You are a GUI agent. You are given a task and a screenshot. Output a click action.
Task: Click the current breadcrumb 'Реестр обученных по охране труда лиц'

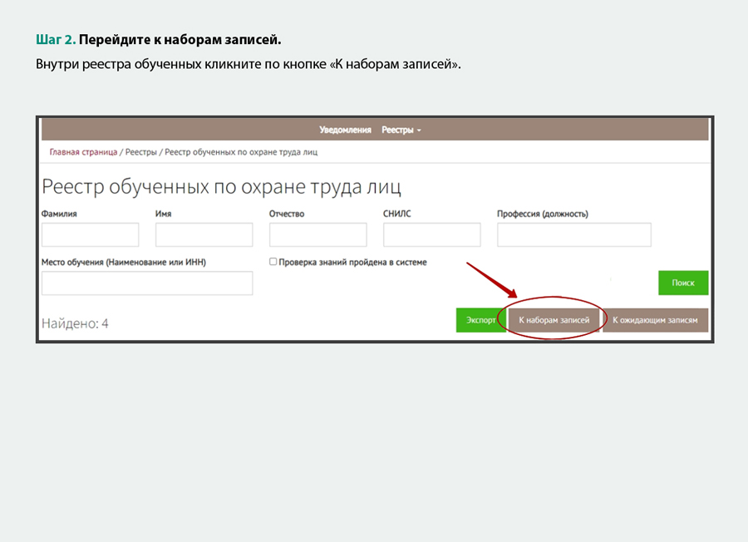[x=240, y=152]
